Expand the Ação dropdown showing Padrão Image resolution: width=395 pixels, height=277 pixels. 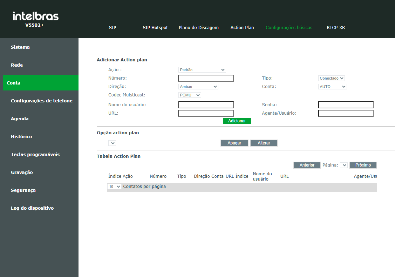tap(202, 70)
